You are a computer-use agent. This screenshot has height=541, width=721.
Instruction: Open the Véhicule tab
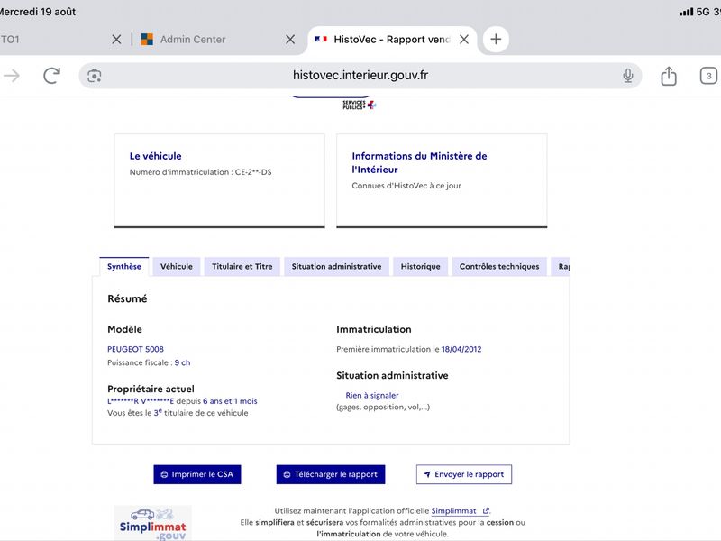tap(177, 266)
